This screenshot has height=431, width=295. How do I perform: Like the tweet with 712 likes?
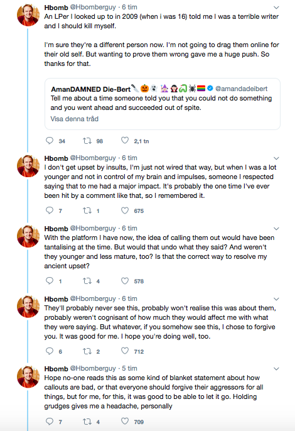tap(125, 351)
